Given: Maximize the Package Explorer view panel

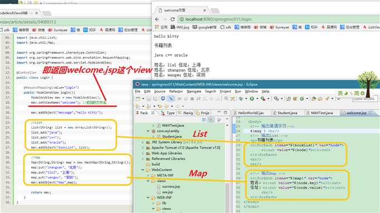Looking at the screenshot, I should 225,113.
